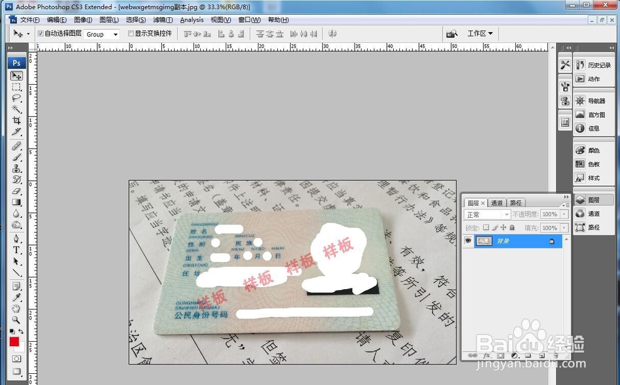Select the Pen tool
The height and width of the screenshot is (385, 620).
[x=17, y=239]
